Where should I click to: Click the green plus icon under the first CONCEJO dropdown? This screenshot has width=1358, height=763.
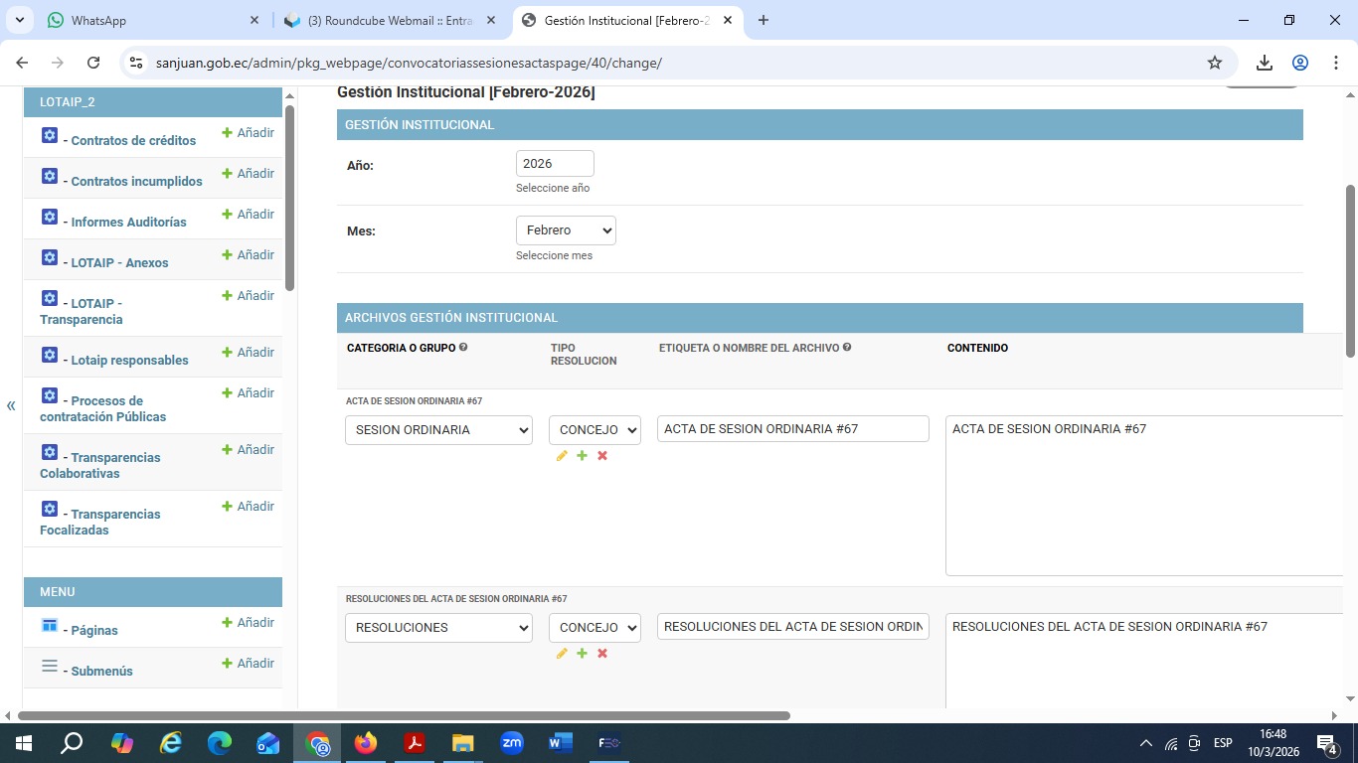click(x=583, y=456)
